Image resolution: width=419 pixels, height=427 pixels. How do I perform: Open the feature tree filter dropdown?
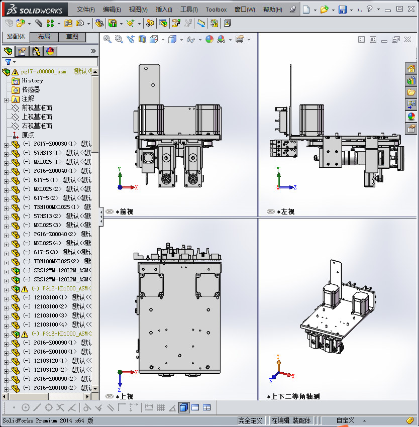click(8, 62)
